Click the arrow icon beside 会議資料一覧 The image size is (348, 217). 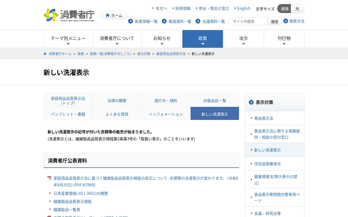(198, 21)
